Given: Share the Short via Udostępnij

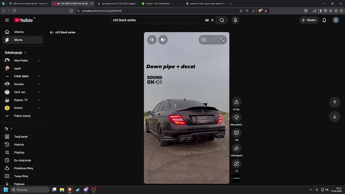Looking at the screenshot, I should coord(236,148).
